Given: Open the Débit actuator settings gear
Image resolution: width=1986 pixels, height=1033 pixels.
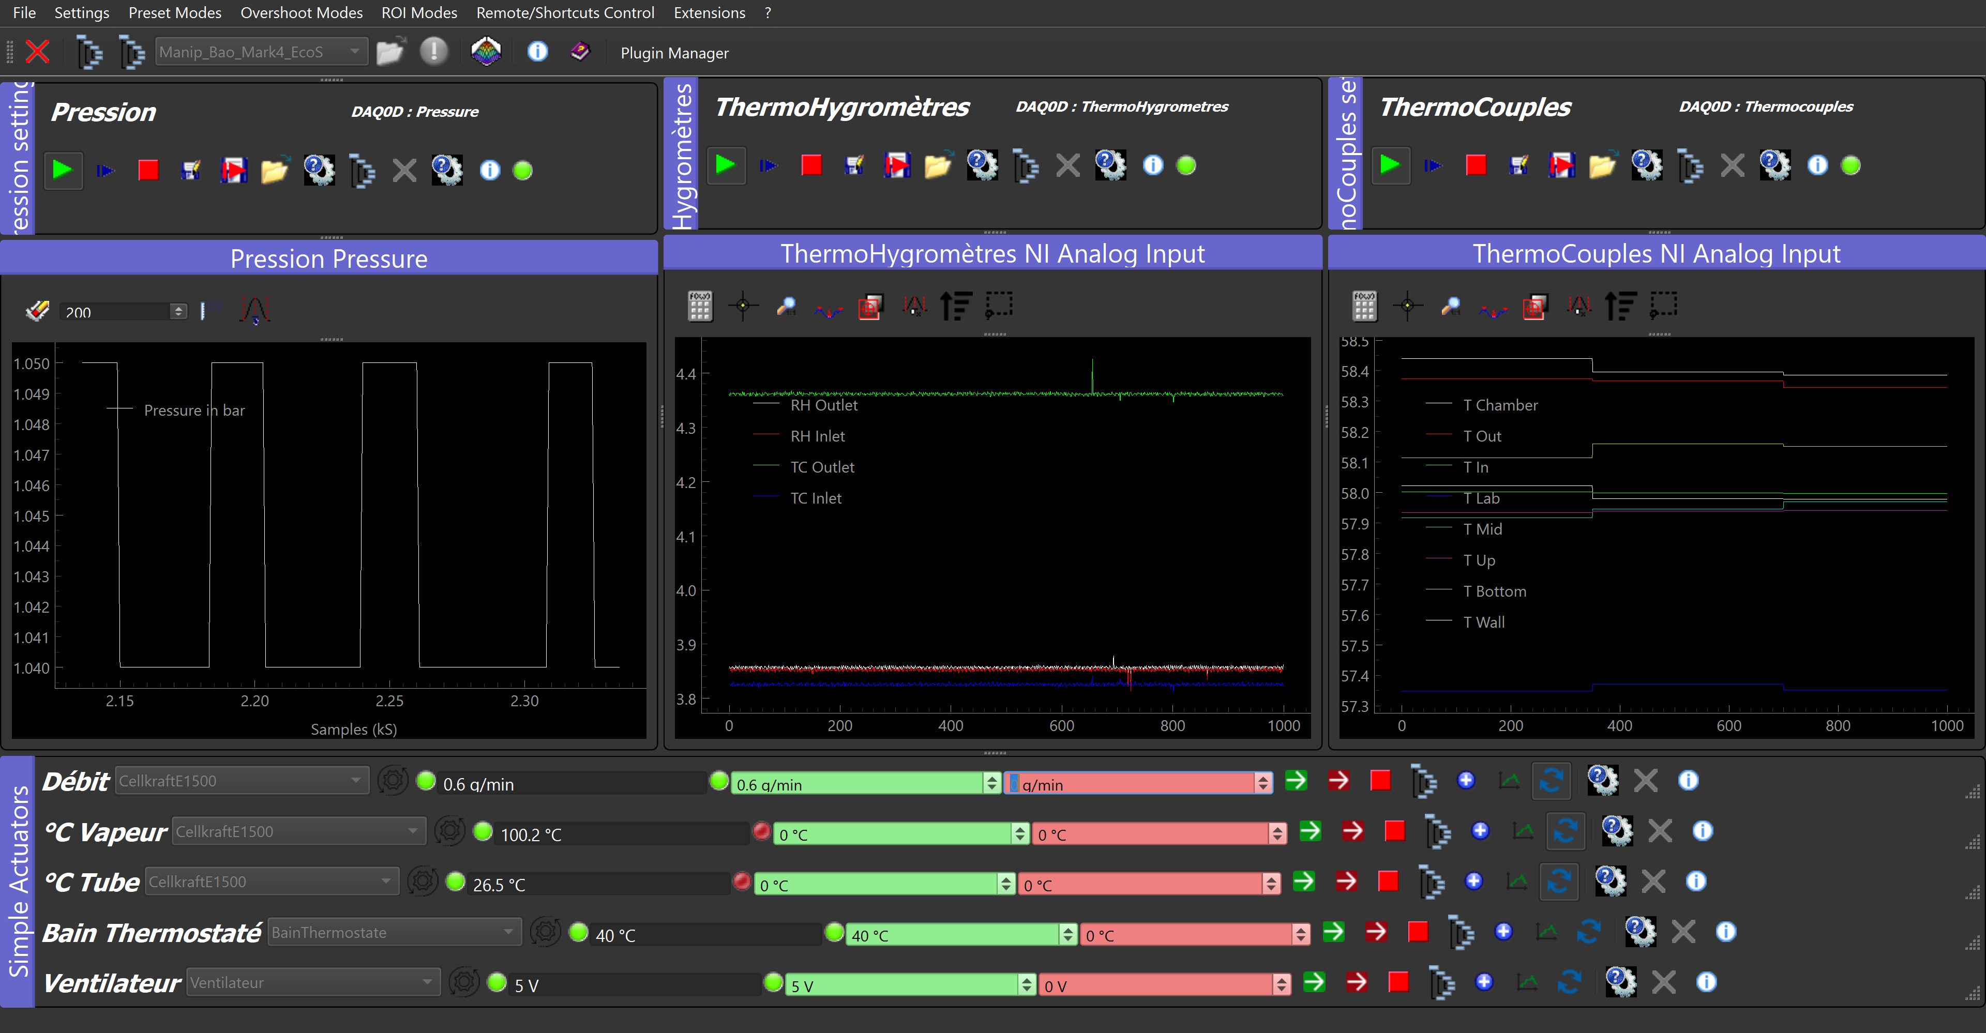Looking at the screenshot, I should click(1602, 780).
